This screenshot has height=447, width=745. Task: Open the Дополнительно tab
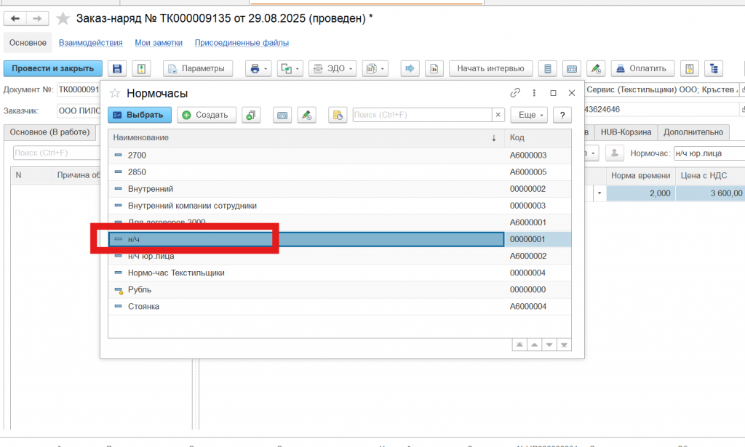693,132
